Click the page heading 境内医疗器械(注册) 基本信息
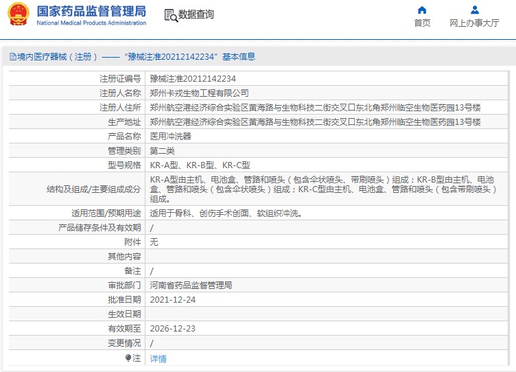 pos(136,57)
